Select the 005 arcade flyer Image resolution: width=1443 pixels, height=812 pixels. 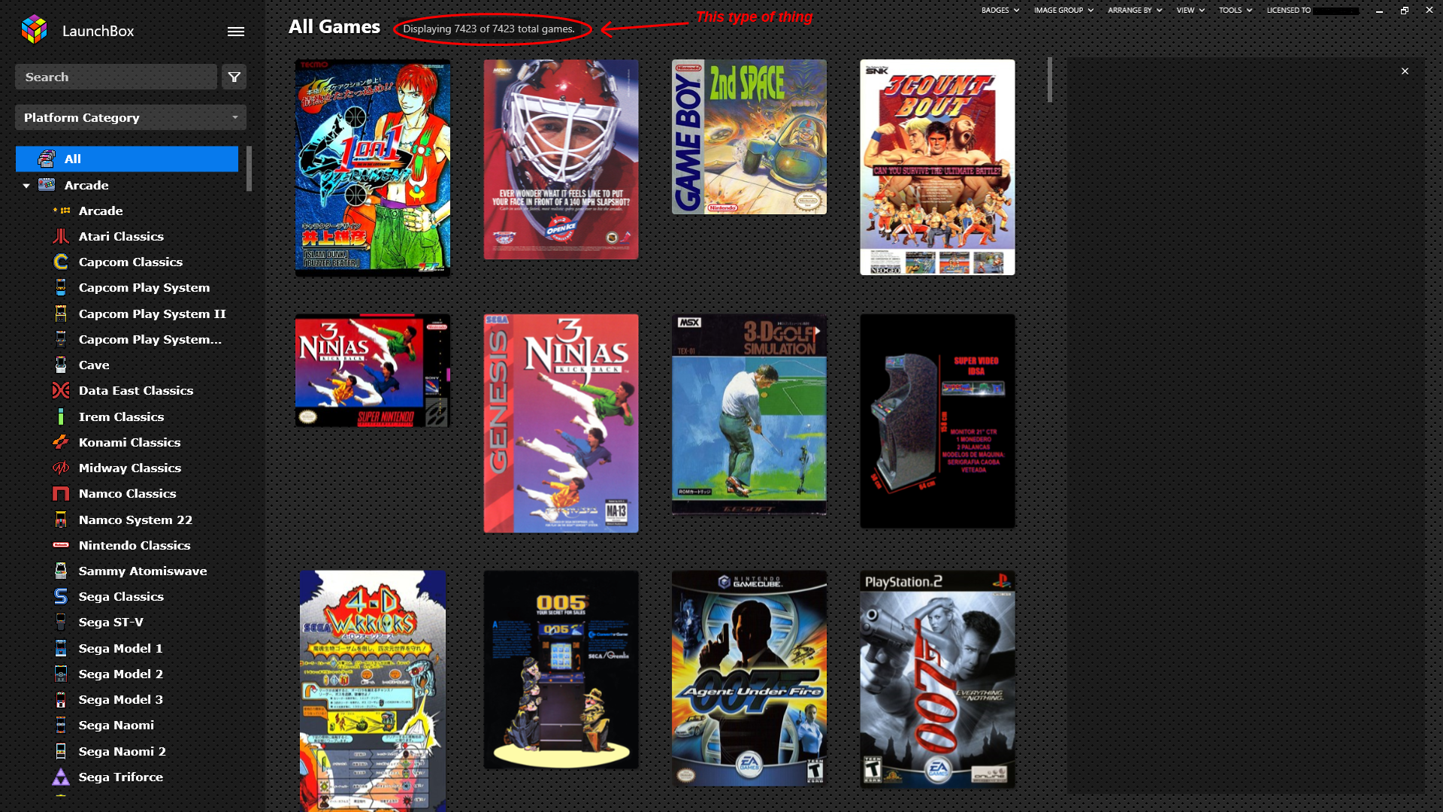[x=561, y=669]
